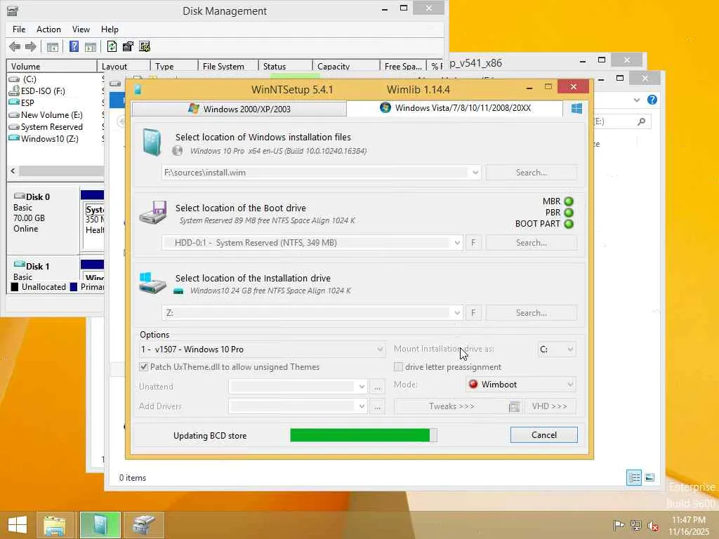Expand the Explorer ribbon chevron
The height and width of the screenshot is (539, 719).
[636, 100]
